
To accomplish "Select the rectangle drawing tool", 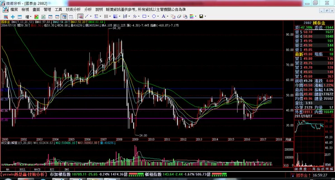I will 144,16.
